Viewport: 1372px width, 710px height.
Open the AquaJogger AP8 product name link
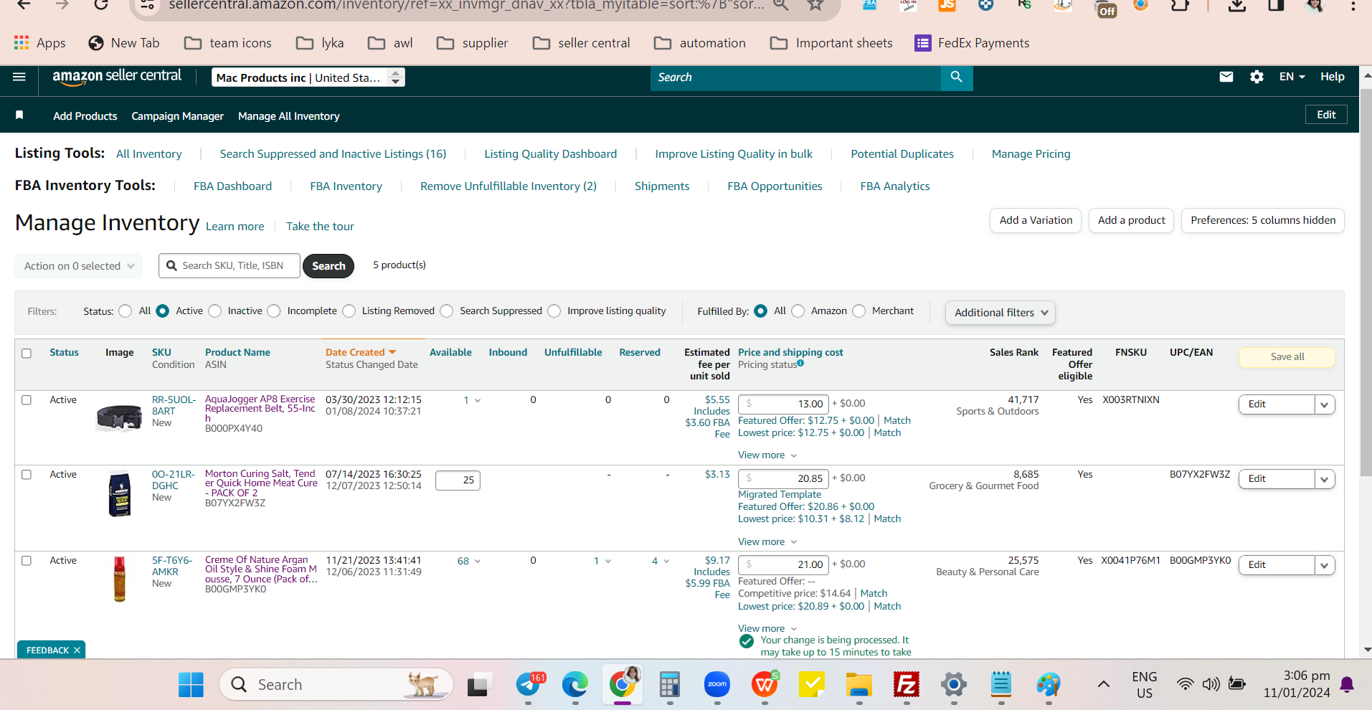260,409
